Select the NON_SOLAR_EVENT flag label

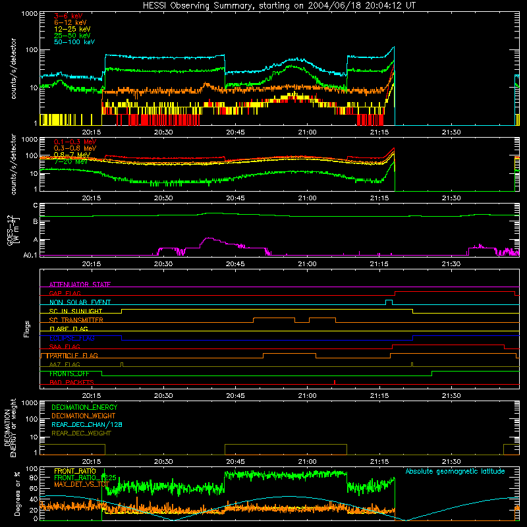tap(80, 302)
